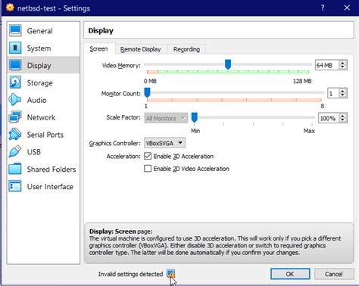
Task: Go to the USB category label
Action: click(x=34, y=152)
